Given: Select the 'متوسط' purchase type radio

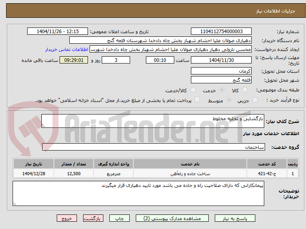Looking at the screenshot, I should click(229, 100).
